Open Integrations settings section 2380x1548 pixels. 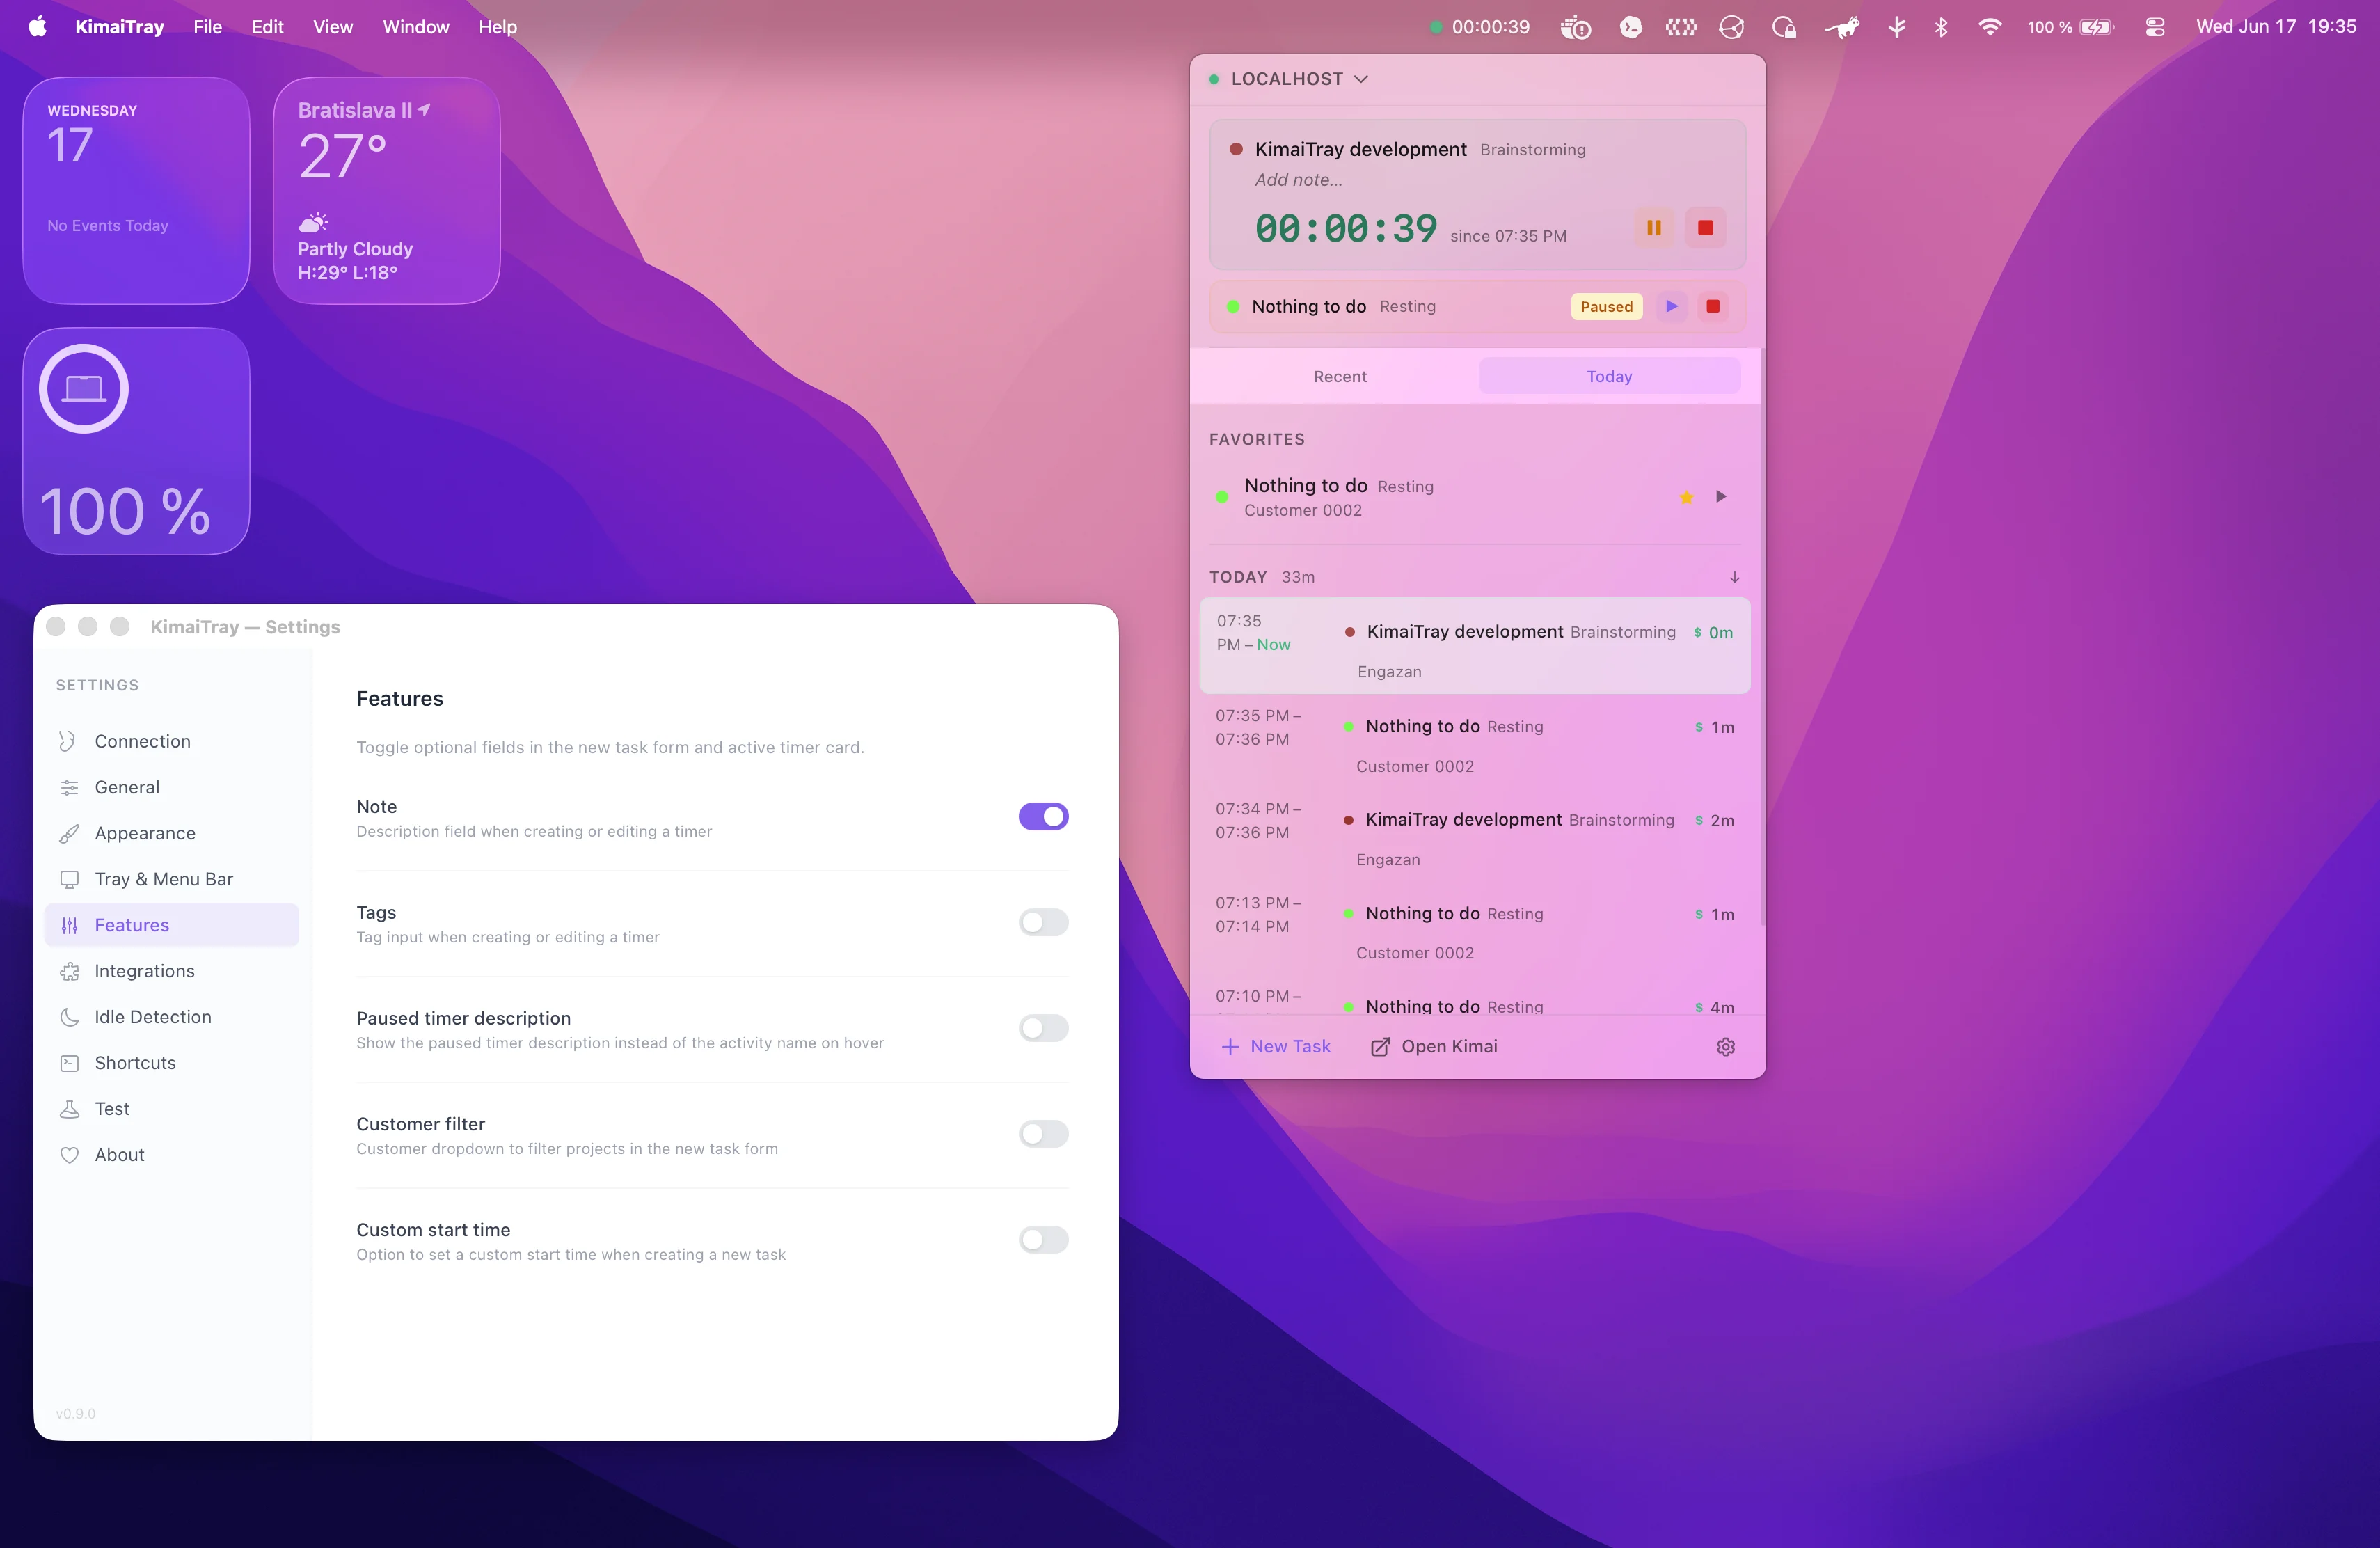coord(172,971)
